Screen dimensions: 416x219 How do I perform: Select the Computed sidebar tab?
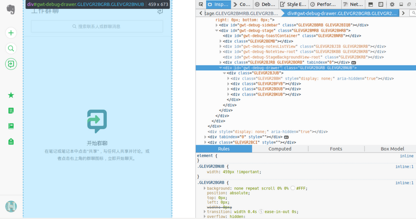[280, 149]
